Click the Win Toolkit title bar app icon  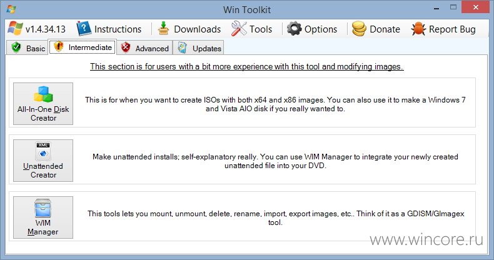tap(11, 9)
